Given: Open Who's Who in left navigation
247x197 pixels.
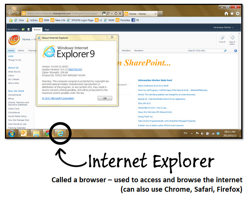Looking at the screenshot, I should click(x=14, y=83).
